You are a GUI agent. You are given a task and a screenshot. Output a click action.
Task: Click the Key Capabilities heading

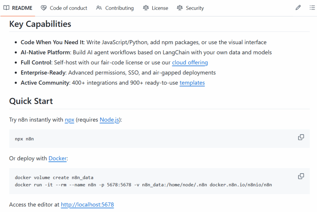[40, 24]
